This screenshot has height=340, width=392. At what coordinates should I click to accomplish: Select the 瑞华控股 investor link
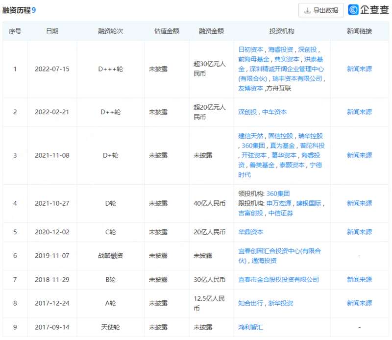click(x=311, y=136)
